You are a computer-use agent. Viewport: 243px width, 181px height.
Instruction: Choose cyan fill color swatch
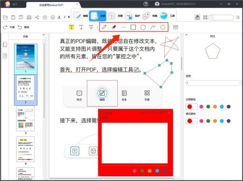[x=222, y=121]
